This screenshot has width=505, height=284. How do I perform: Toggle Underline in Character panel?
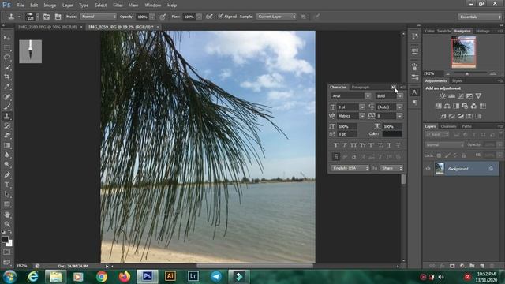coord(389,145)
